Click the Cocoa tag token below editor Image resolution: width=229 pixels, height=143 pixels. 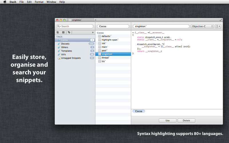(x=139, y=111)
